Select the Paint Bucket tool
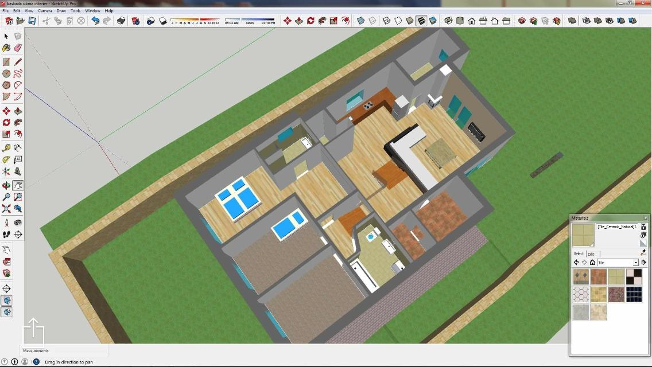 tap(6, 48)
